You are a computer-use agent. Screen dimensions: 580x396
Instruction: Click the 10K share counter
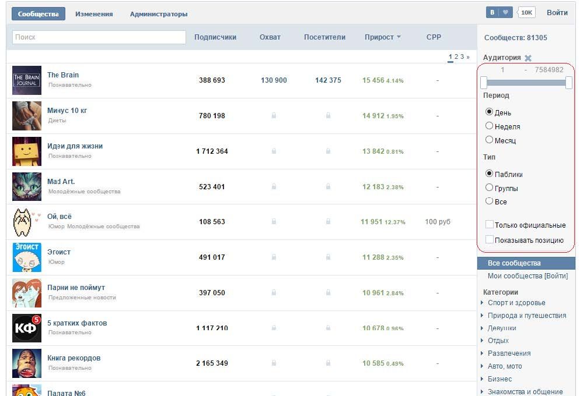pos(526,13)
